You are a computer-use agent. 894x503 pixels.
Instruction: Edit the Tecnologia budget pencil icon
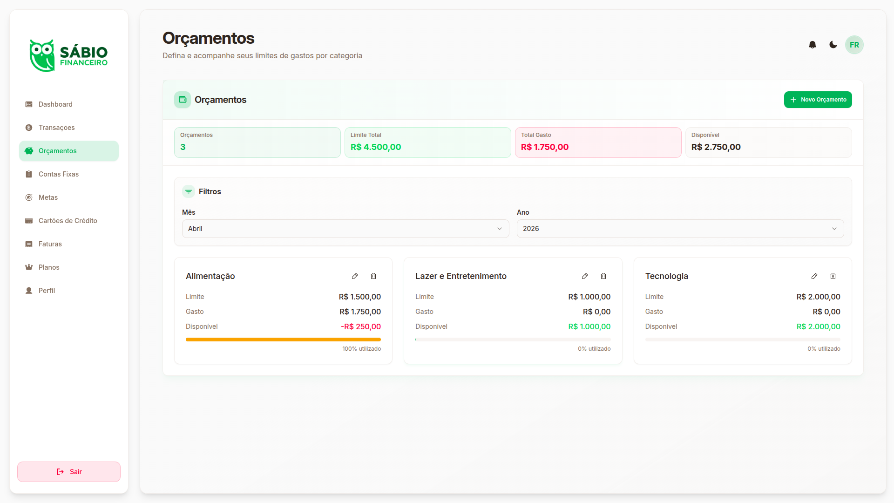point(814,276)
